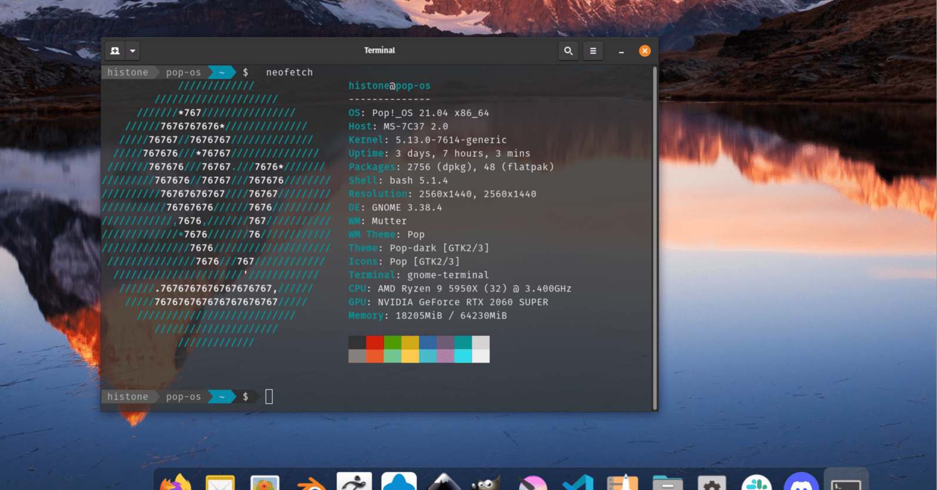Launch Firefox from the dock

pos(176,482)
